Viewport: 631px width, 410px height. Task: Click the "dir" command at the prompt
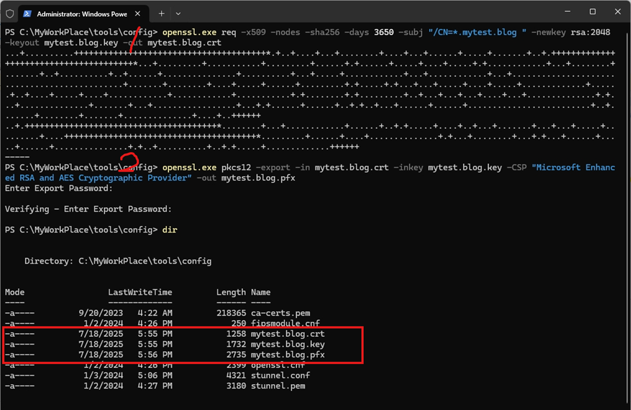coord(170,230)
